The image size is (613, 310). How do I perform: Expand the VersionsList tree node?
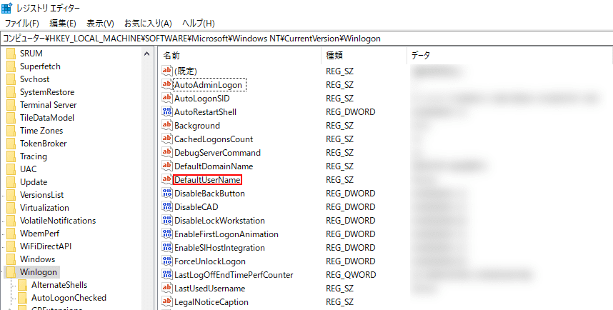pos(3,195)
